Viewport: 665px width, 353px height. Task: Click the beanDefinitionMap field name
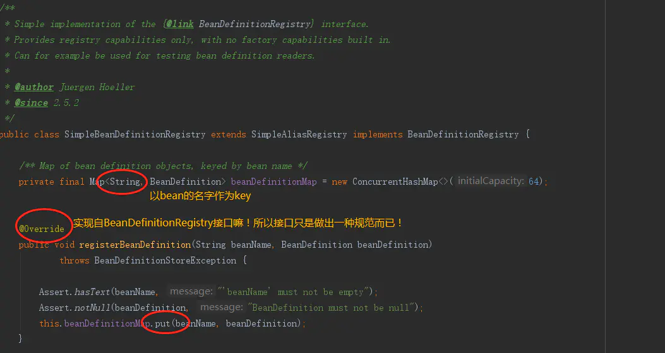[274, 182]
